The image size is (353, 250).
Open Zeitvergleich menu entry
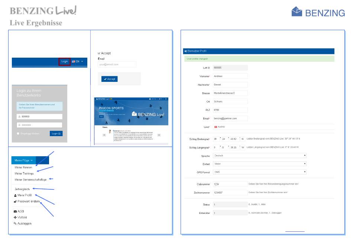tap(22, 189)
